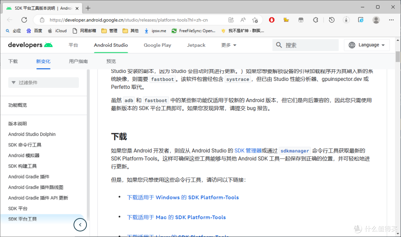401x237 pixels.
Task: Open split screen icon in address bar
Action: click(x=231, y=20)
